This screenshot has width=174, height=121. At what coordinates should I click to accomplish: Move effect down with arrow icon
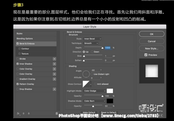point(29,113)
